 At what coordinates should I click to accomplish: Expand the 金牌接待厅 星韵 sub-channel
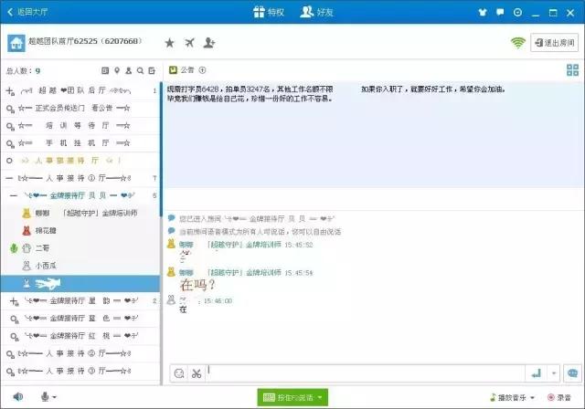tap(14, 301)
